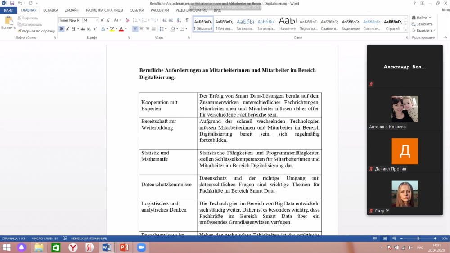Center align the paragraph text
This screenshot has width=450, height=253.
coord(141,29)
